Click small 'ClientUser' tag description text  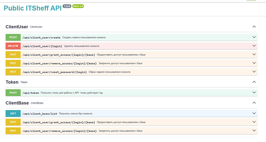tap(36, 27)
